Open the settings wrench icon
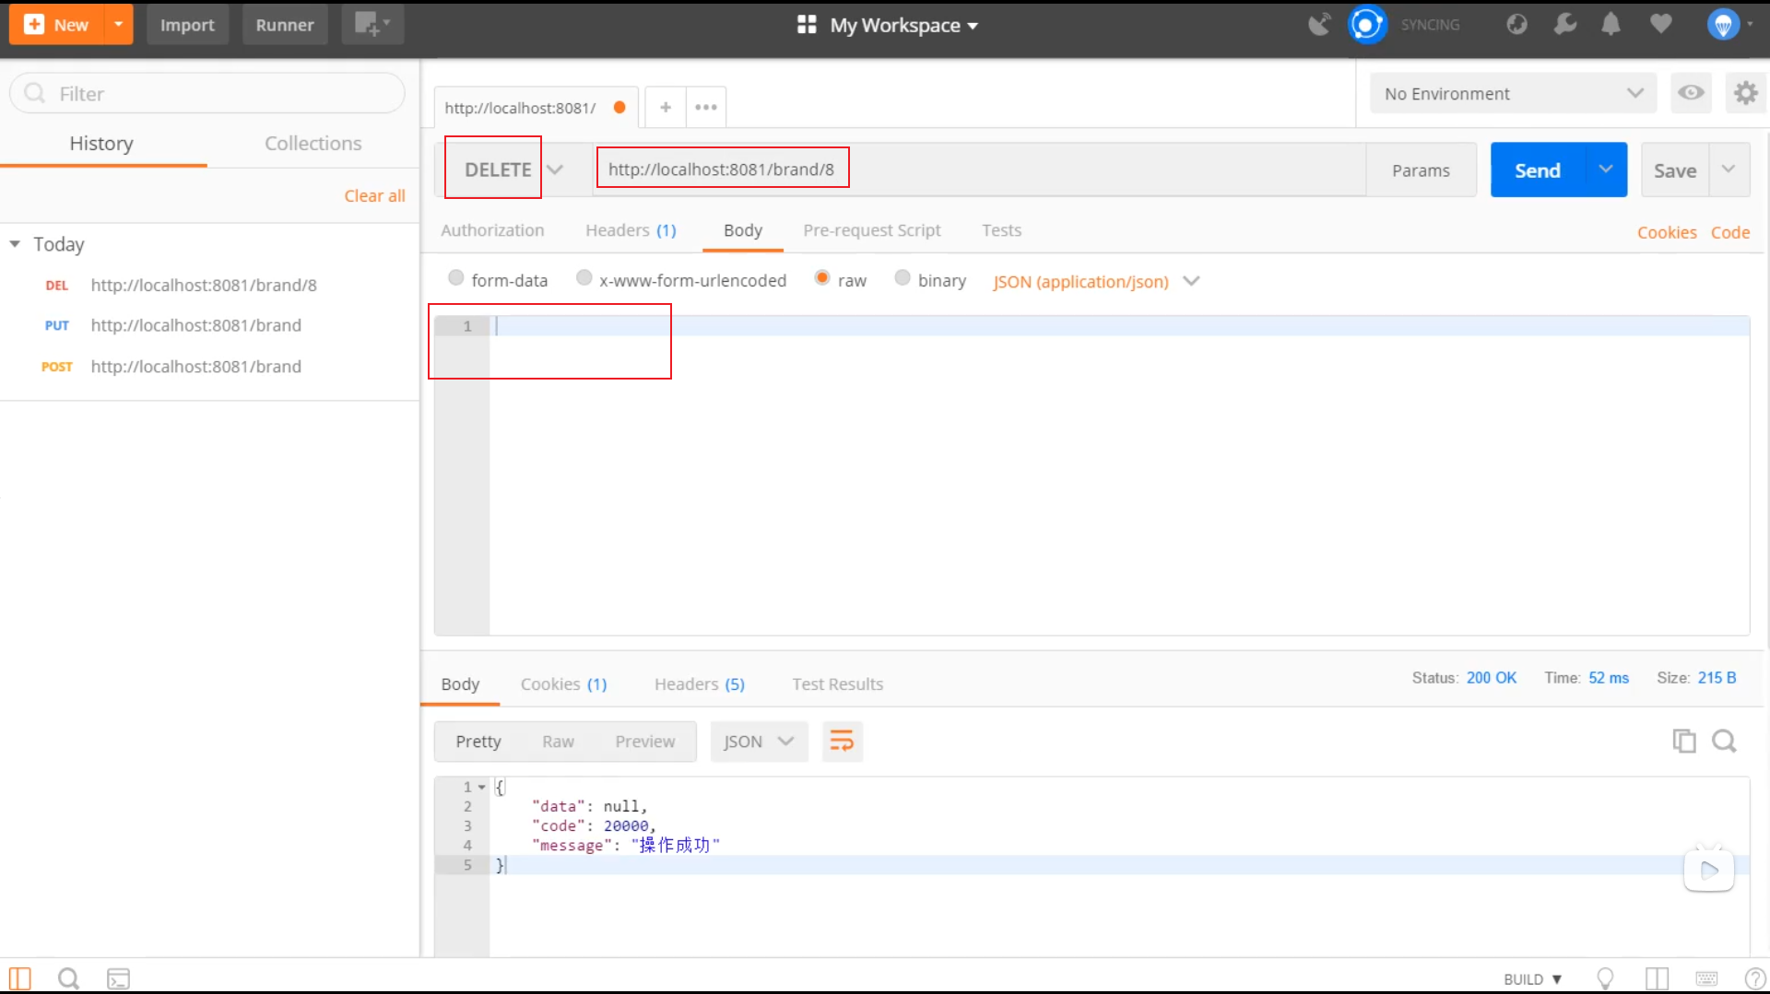This screenshot has height=994, width=1770. [x=1564, y=25]
